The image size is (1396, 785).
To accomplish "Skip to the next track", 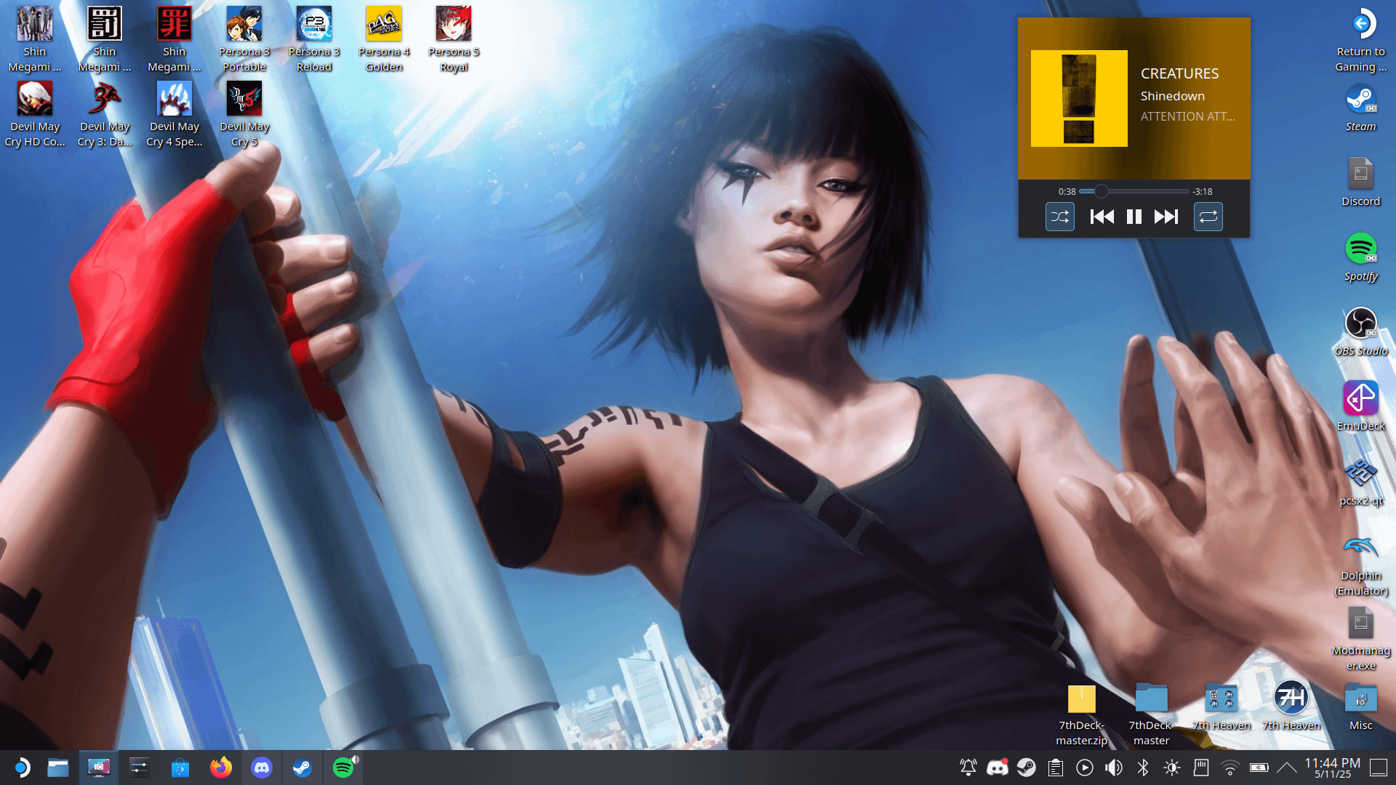I will pos(1166,217).
